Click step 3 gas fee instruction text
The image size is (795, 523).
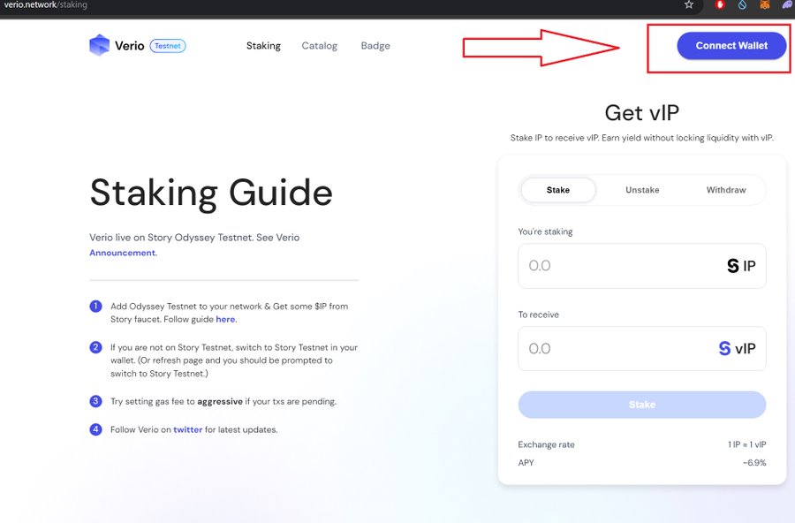tap(223, 401)
